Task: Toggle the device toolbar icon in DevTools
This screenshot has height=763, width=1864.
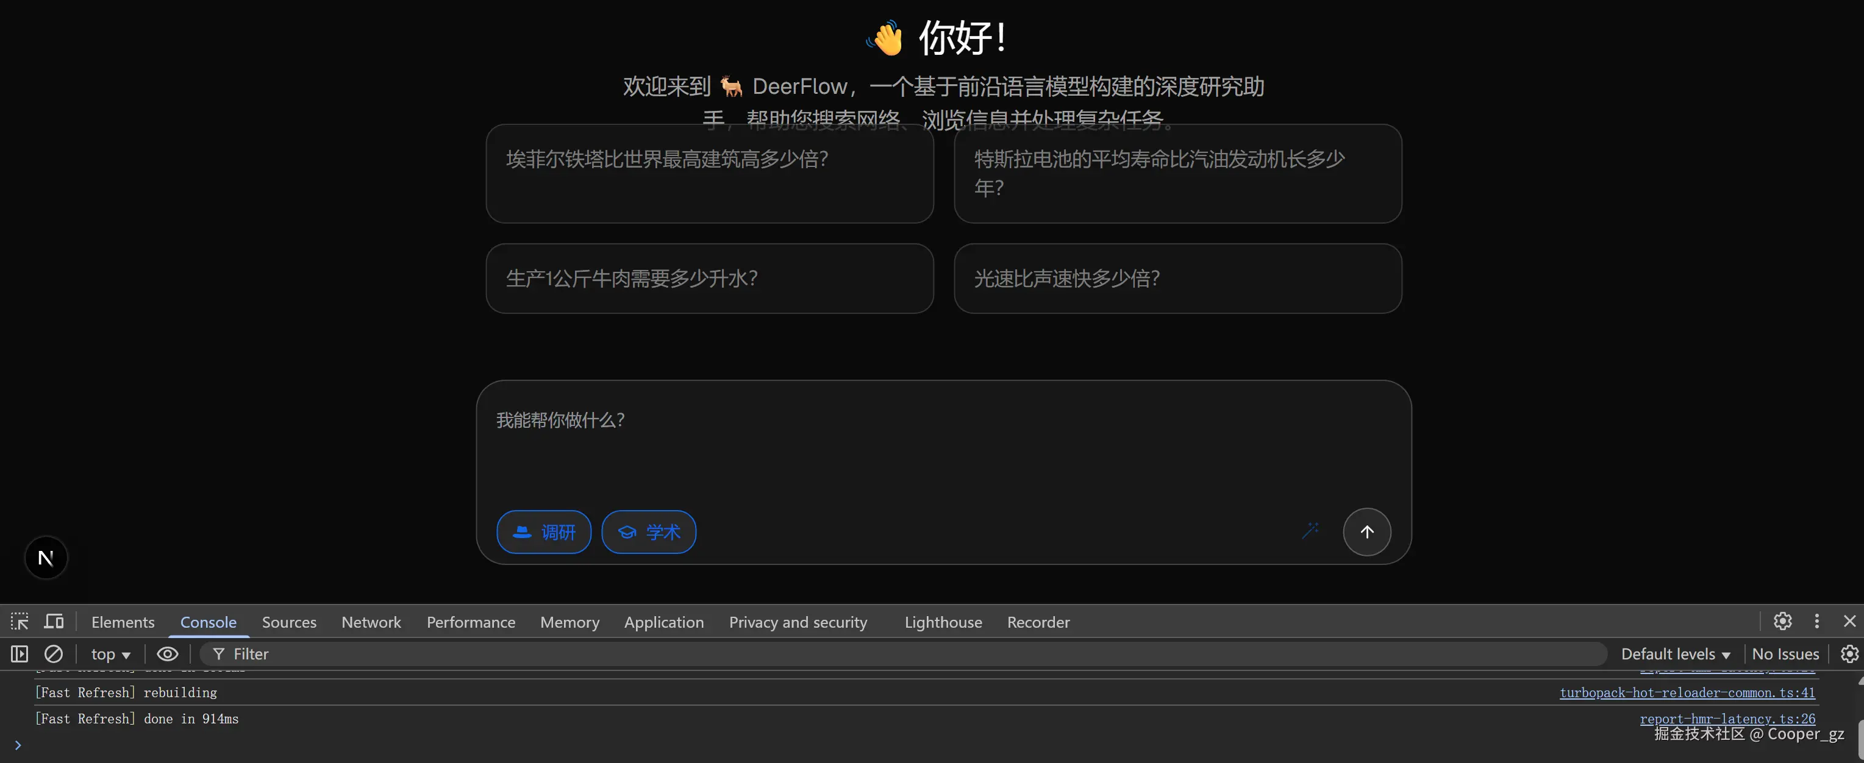Action: (x=54, y=621)
